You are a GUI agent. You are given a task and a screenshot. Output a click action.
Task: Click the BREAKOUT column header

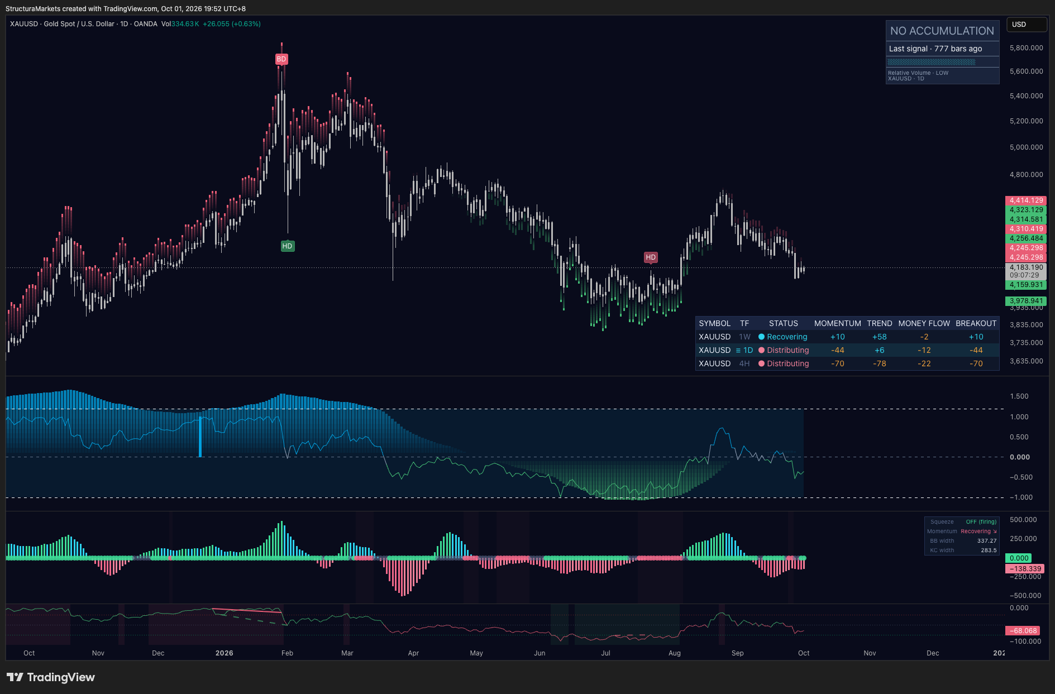[976, 323]
